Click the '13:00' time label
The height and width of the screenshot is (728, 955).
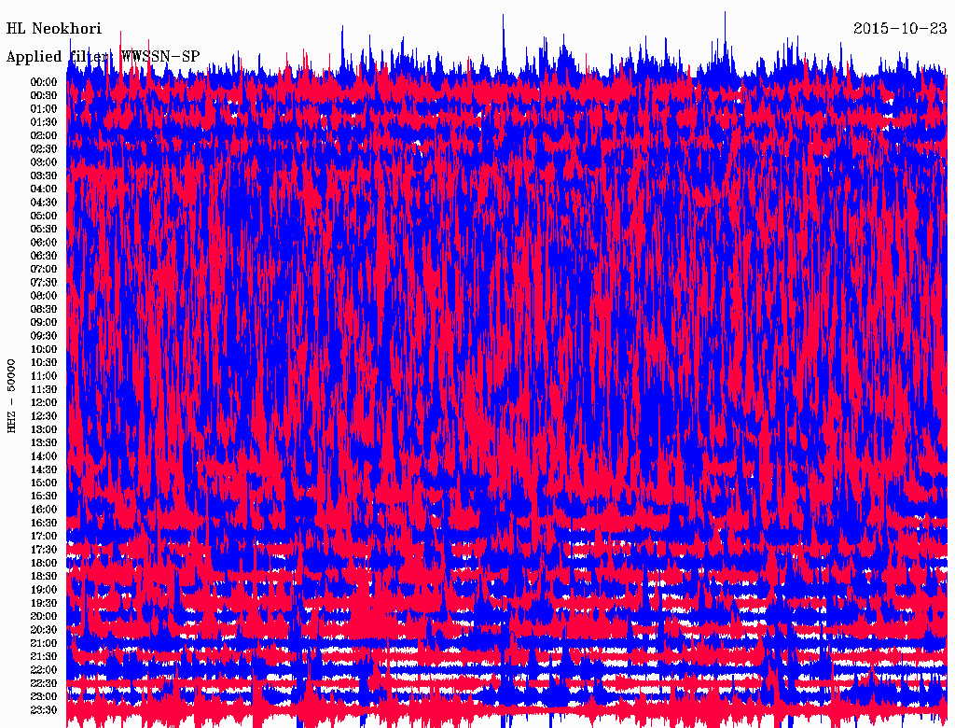click(x=44, y=429)
